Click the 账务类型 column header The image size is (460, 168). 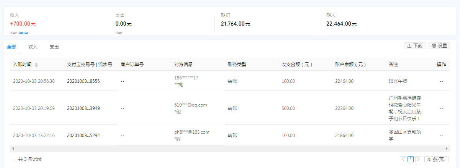237,65
